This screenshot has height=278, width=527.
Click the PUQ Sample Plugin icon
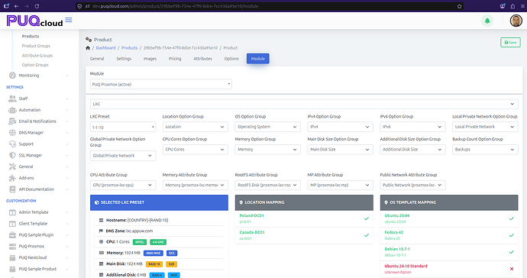click(x=12, y=235)
